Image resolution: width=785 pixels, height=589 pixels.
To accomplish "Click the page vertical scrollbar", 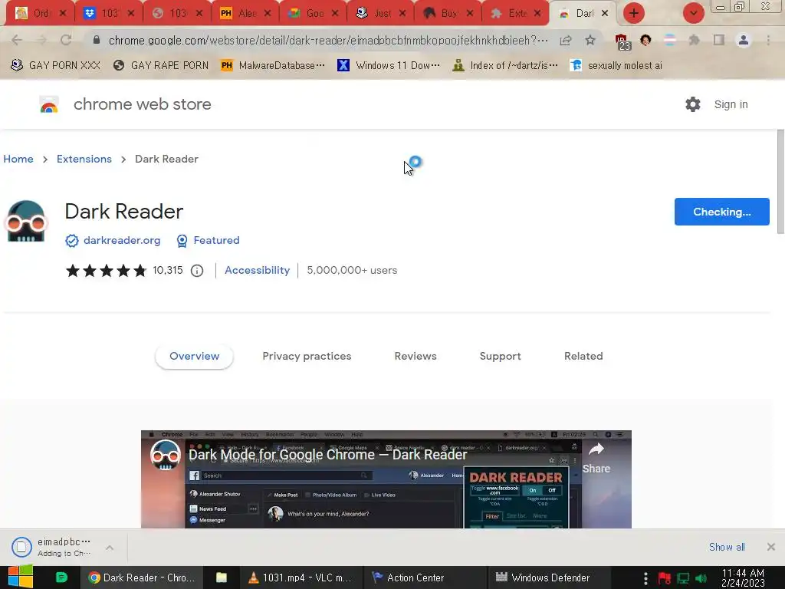I will [x=780, y=181].
